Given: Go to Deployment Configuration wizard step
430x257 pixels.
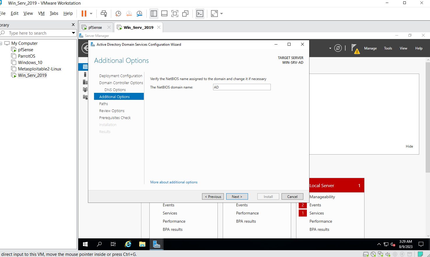Looking at the screenshot, I should coord(121,76).
